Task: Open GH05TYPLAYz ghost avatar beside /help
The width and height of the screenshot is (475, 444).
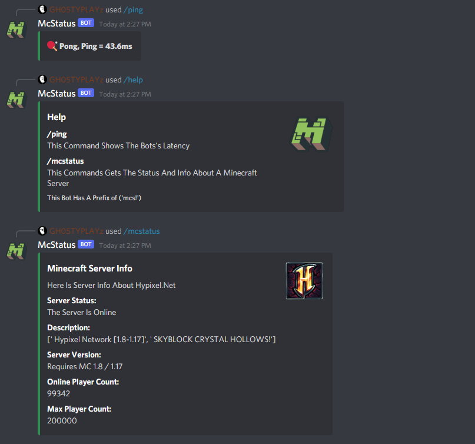Action: 42,79
